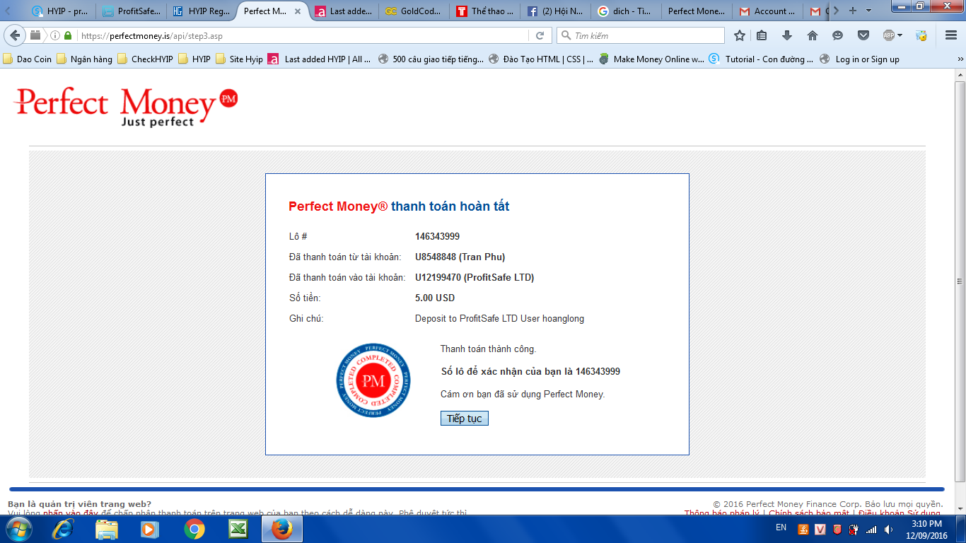Launch Google Chrome from the taskbar

click(194, 529)
